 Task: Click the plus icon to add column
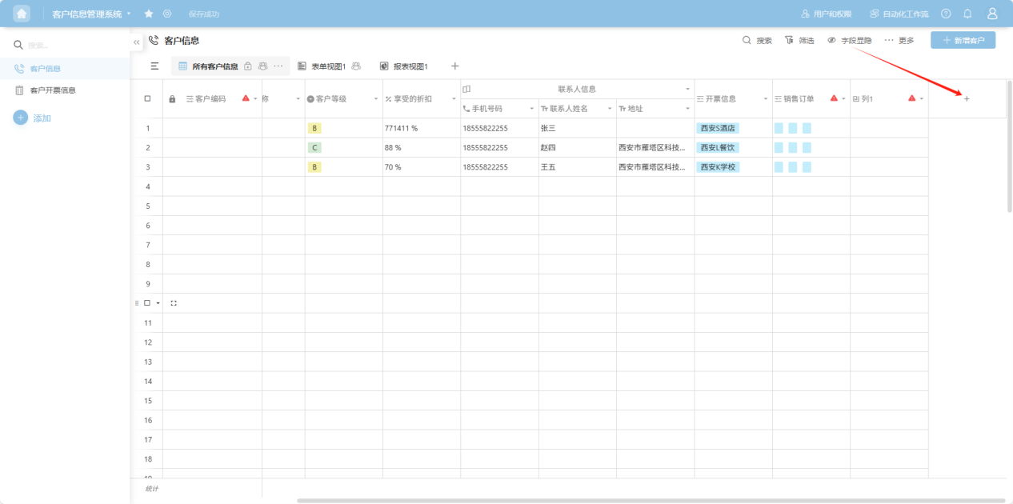click(967, 98)
